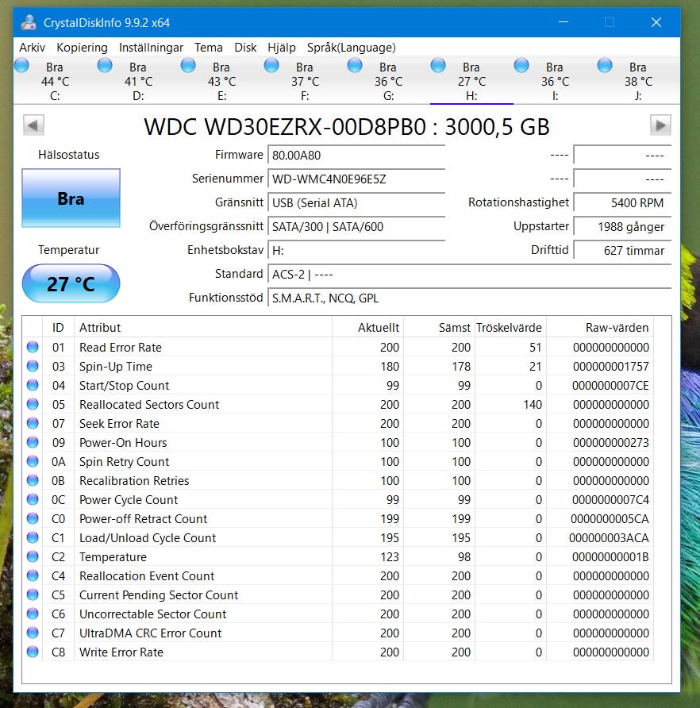Click the status orb for drive C:
The image size is (700, 708).
coord(21,65)
